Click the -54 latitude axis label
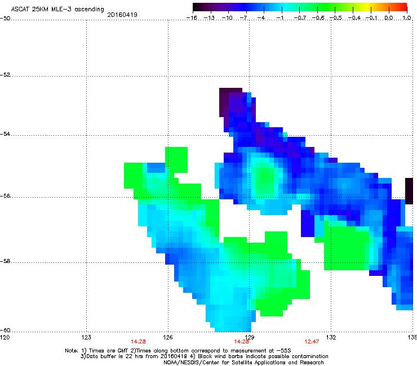This screenshot has width=417, height=366. click(5, 133)
